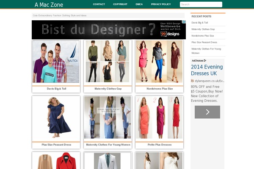
Task: Click the arrow button in the Evening Dresses ad
Action: click(207, 112)
